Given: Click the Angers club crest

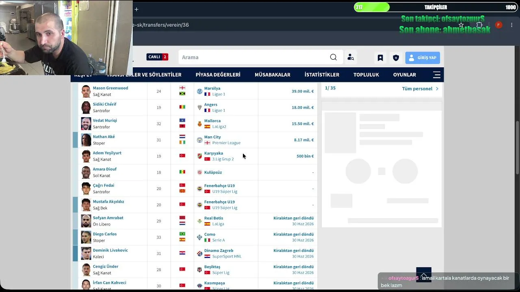Looking at the screenshot, I should coord(199,107).
